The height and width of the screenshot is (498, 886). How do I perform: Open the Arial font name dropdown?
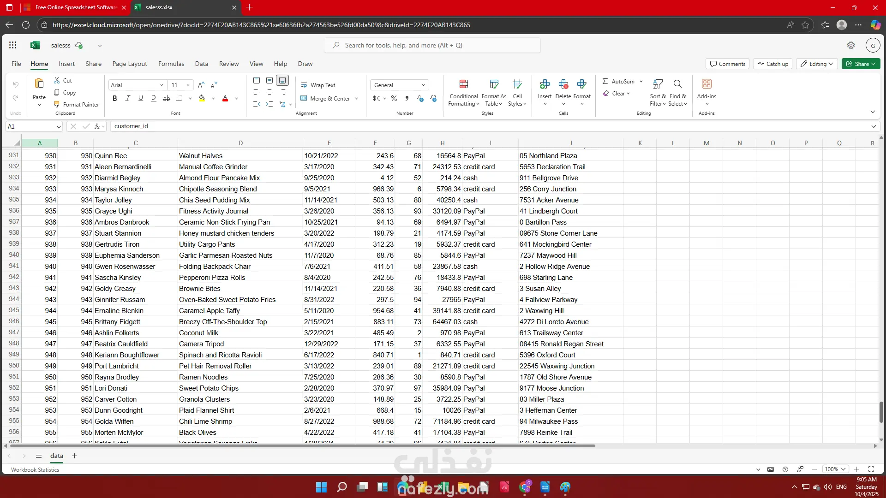[162, 85]
